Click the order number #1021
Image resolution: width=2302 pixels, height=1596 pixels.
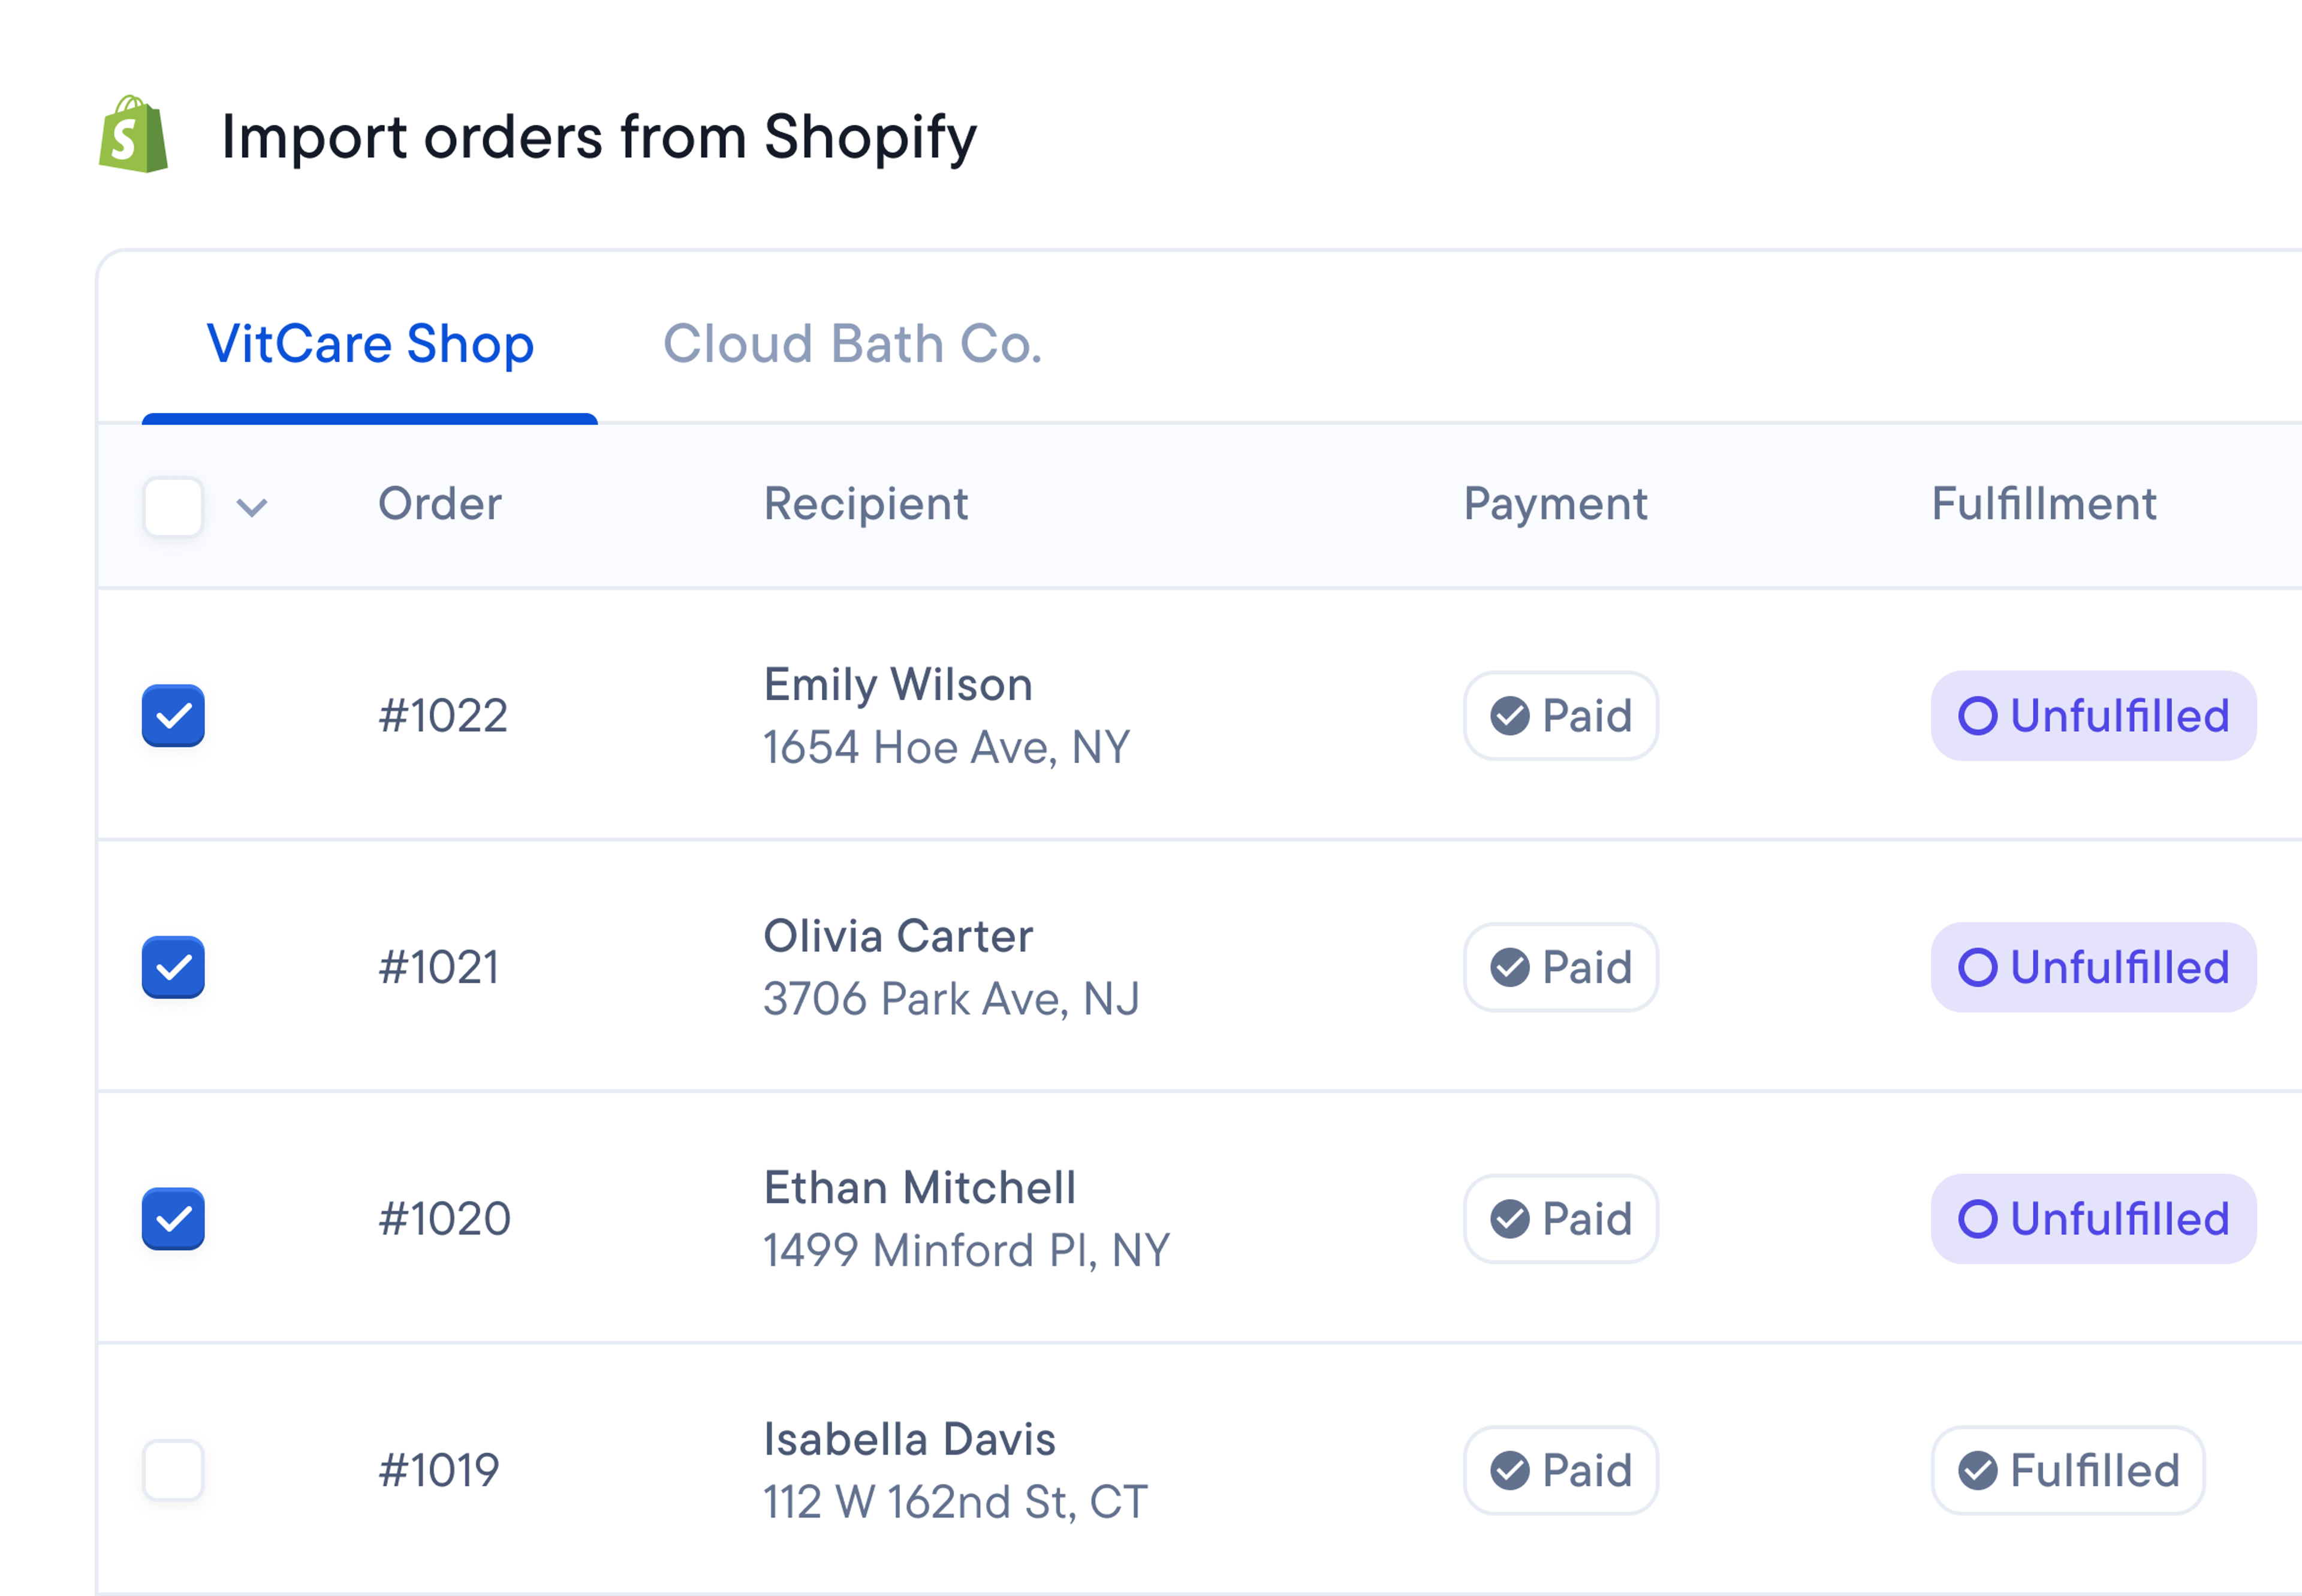click(x=438, y=967)
